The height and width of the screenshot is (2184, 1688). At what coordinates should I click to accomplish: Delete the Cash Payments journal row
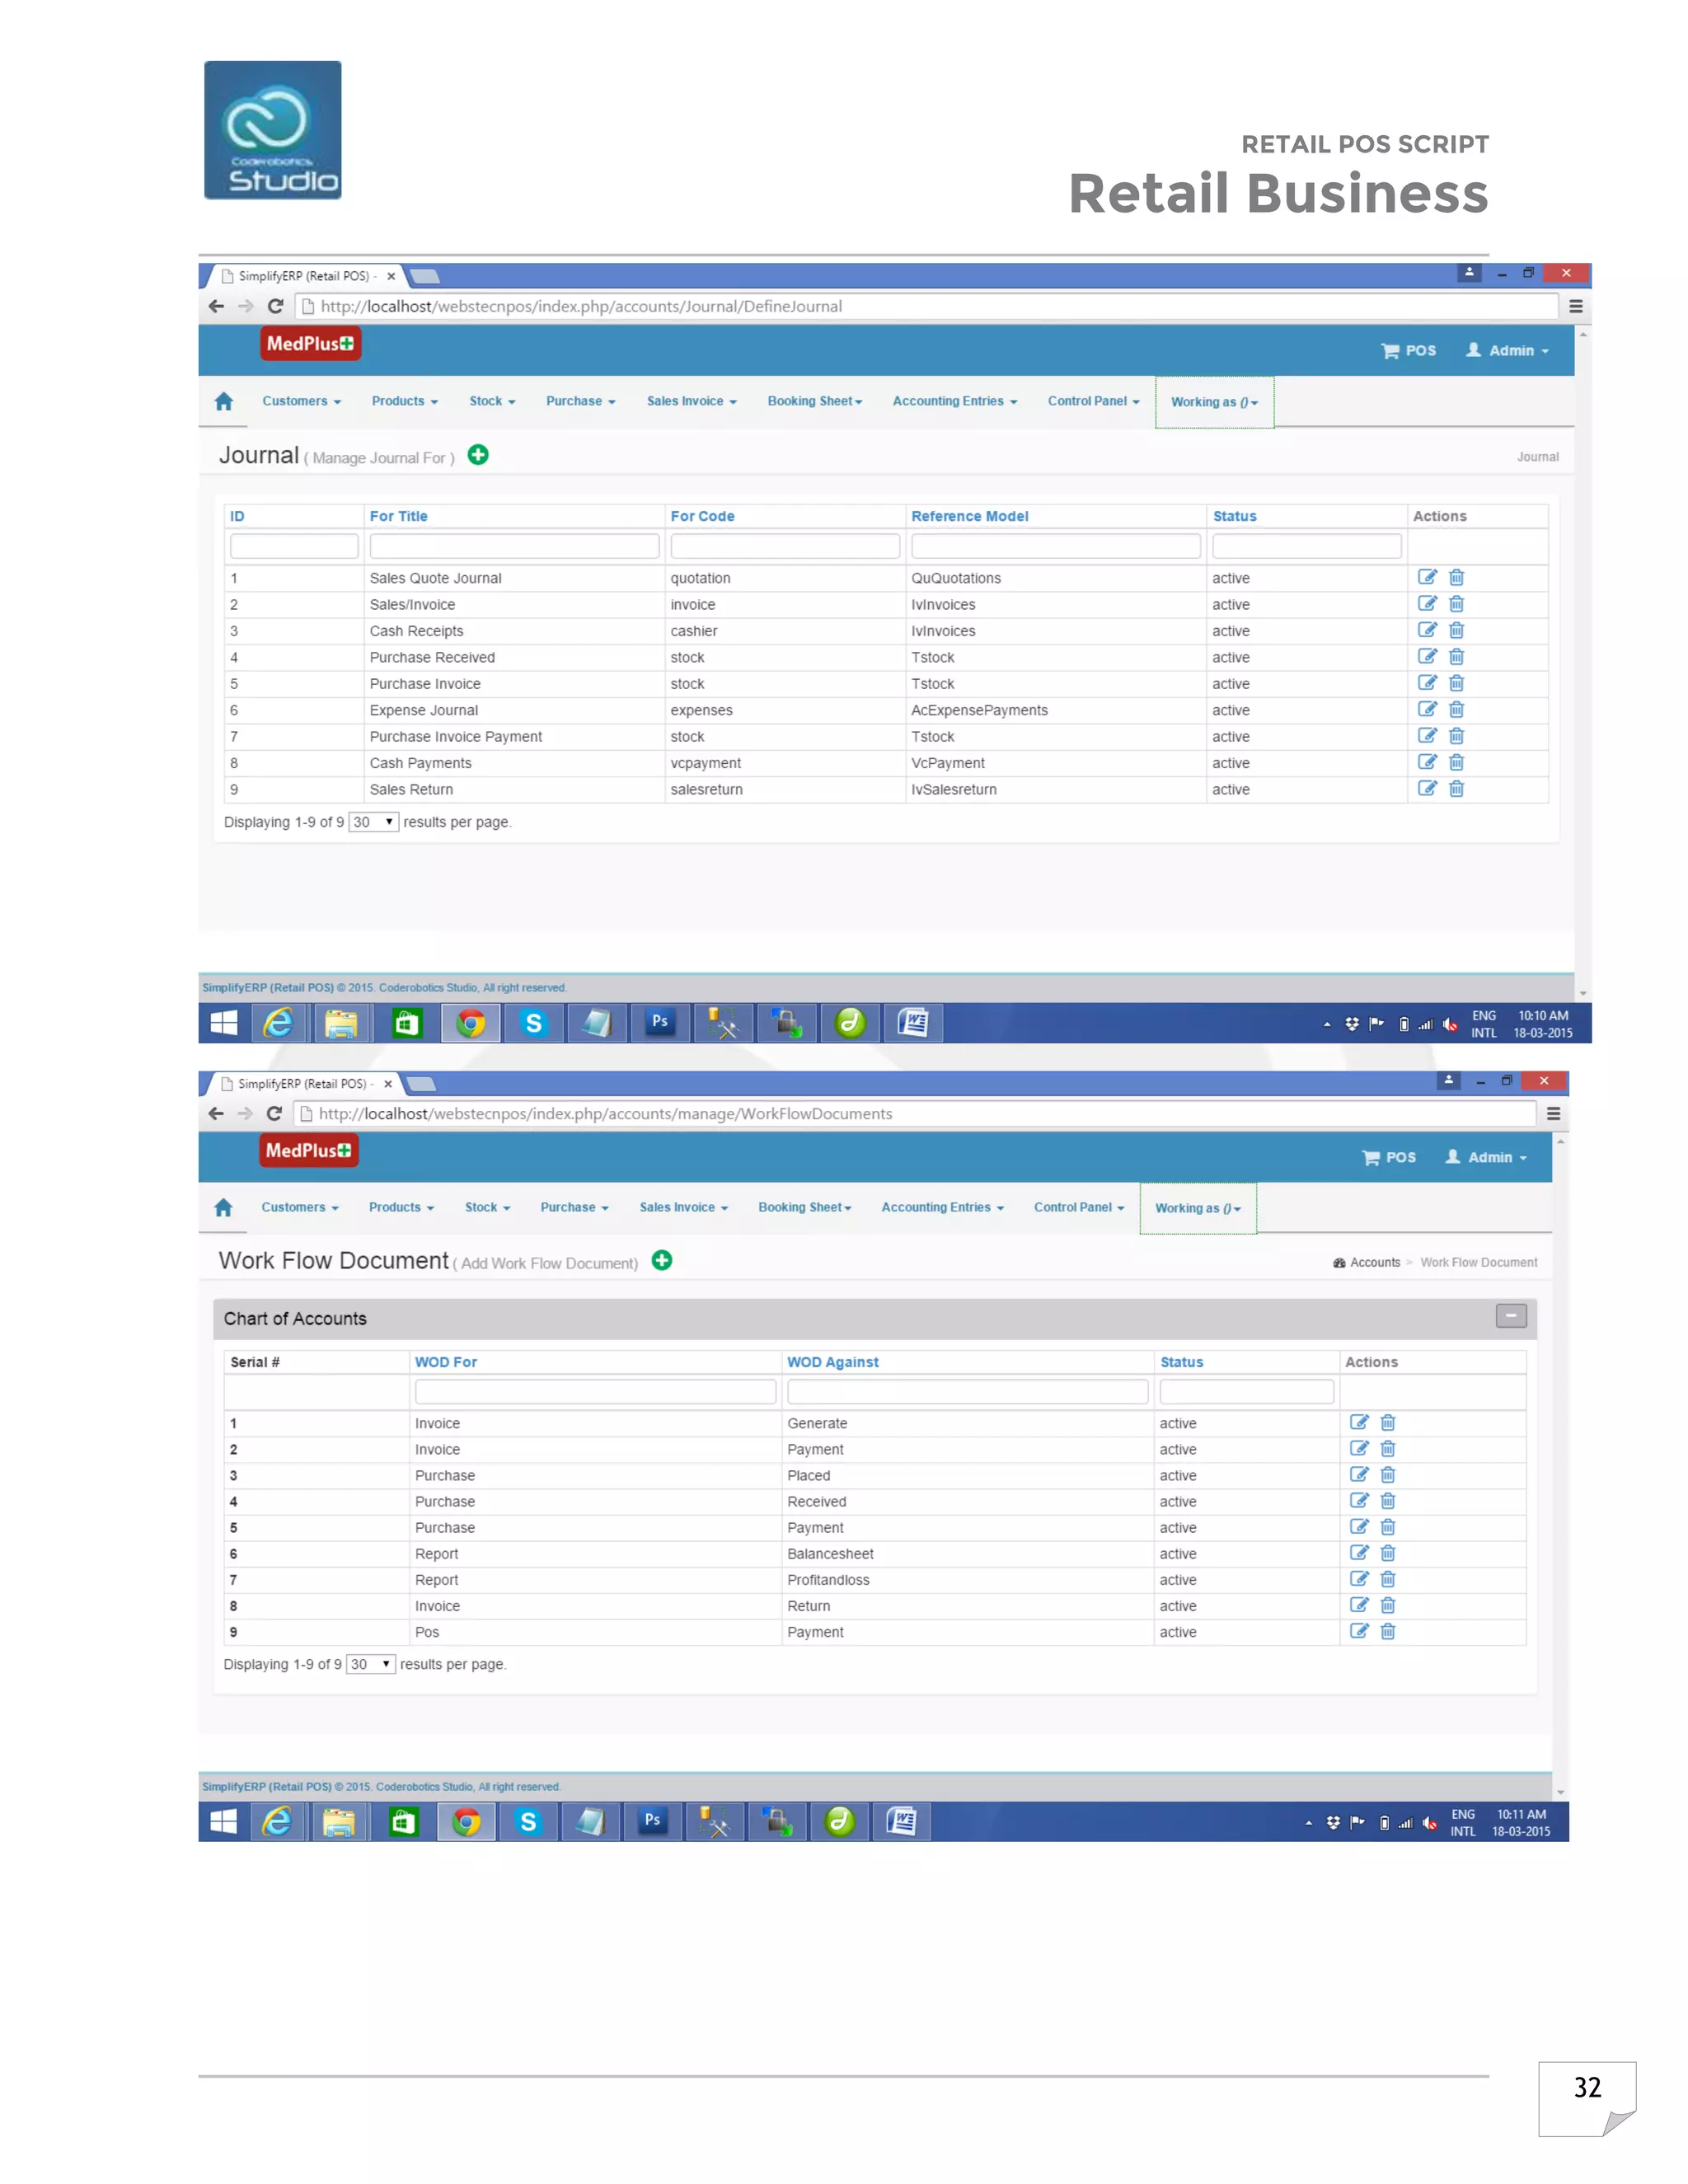pos(1456,762)
